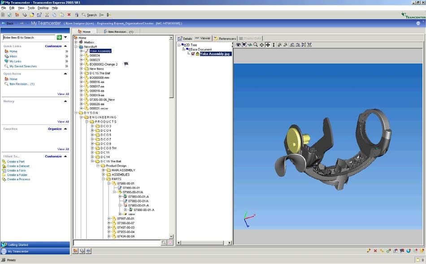Click the blue magnet icon in bottom bar
Viewport: 426px width, 264px height.
coord(409,251)
